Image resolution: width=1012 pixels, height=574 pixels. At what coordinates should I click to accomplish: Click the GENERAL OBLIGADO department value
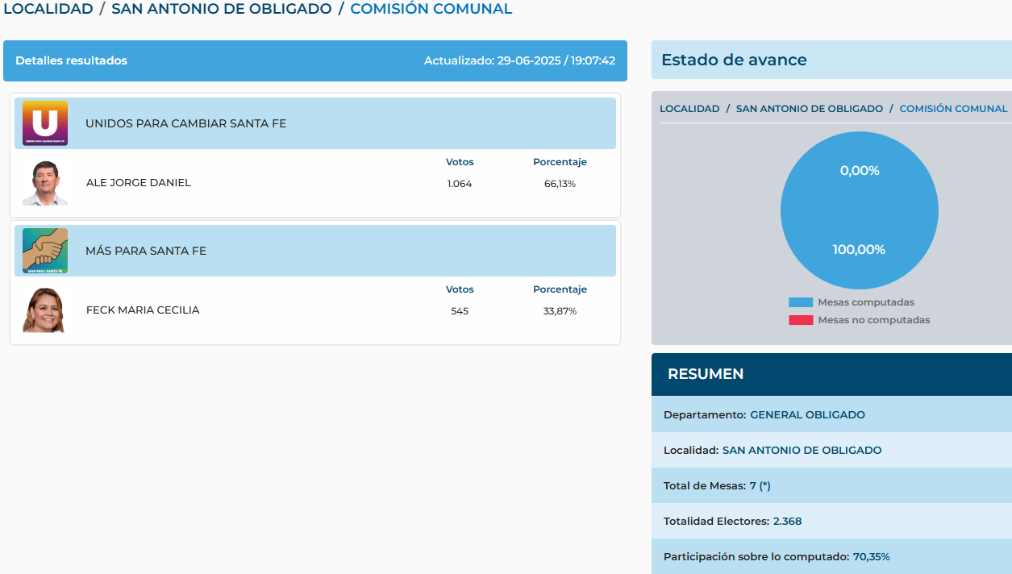tap(807, 415)
